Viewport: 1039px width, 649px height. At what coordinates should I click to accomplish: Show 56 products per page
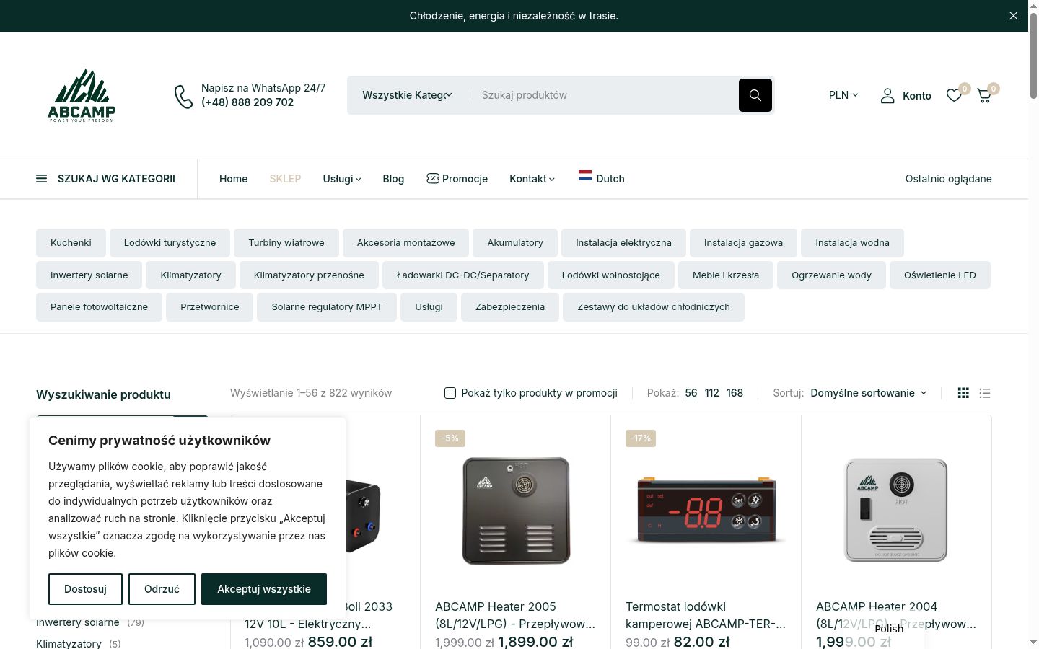point(691,393)
